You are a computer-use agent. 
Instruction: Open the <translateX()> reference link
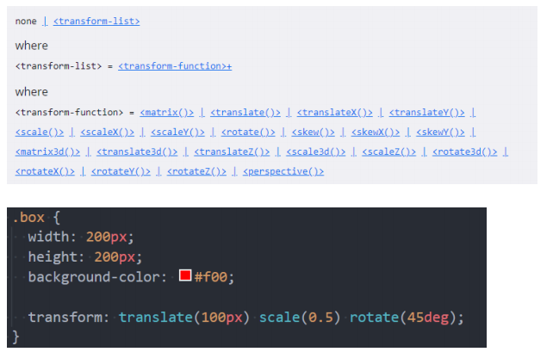tap(335, 113)
